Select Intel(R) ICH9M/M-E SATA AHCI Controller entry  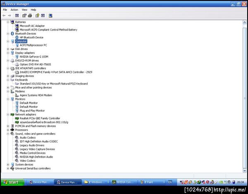(x=56, y=72)
